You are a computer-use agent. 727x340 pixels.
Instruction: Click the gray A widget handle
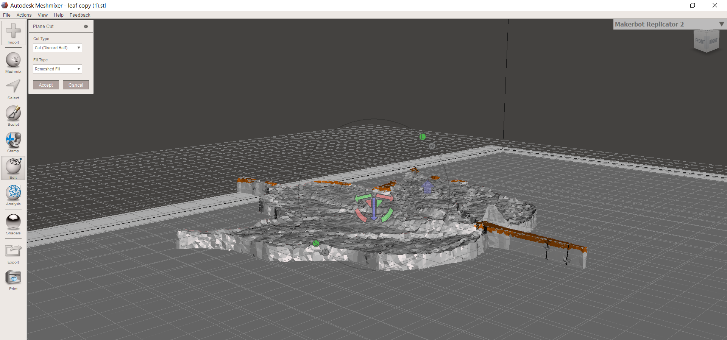coord(325,253)
